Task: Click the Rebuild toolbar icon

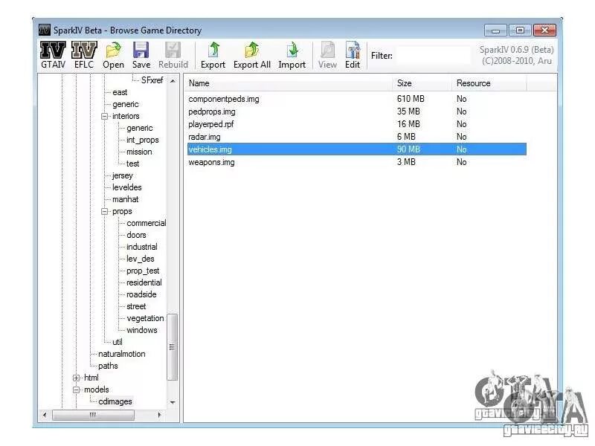Action: click(173, 55)
